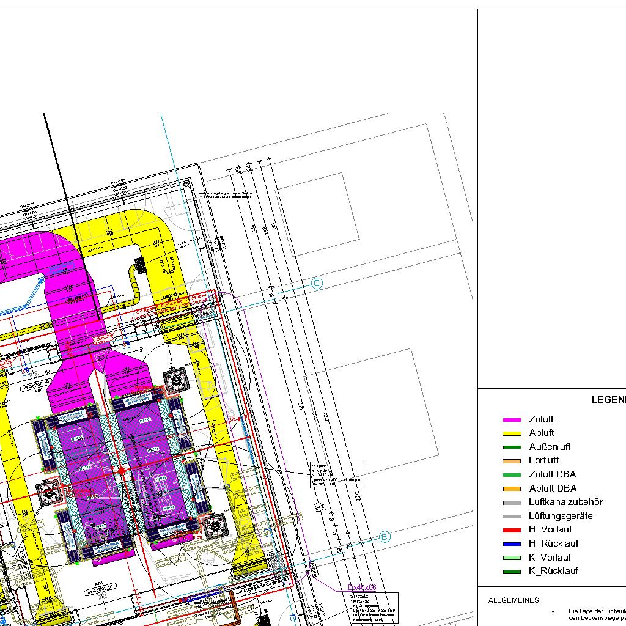Select the K_Vorlauf legend label
626x626 pixels.
550,558
